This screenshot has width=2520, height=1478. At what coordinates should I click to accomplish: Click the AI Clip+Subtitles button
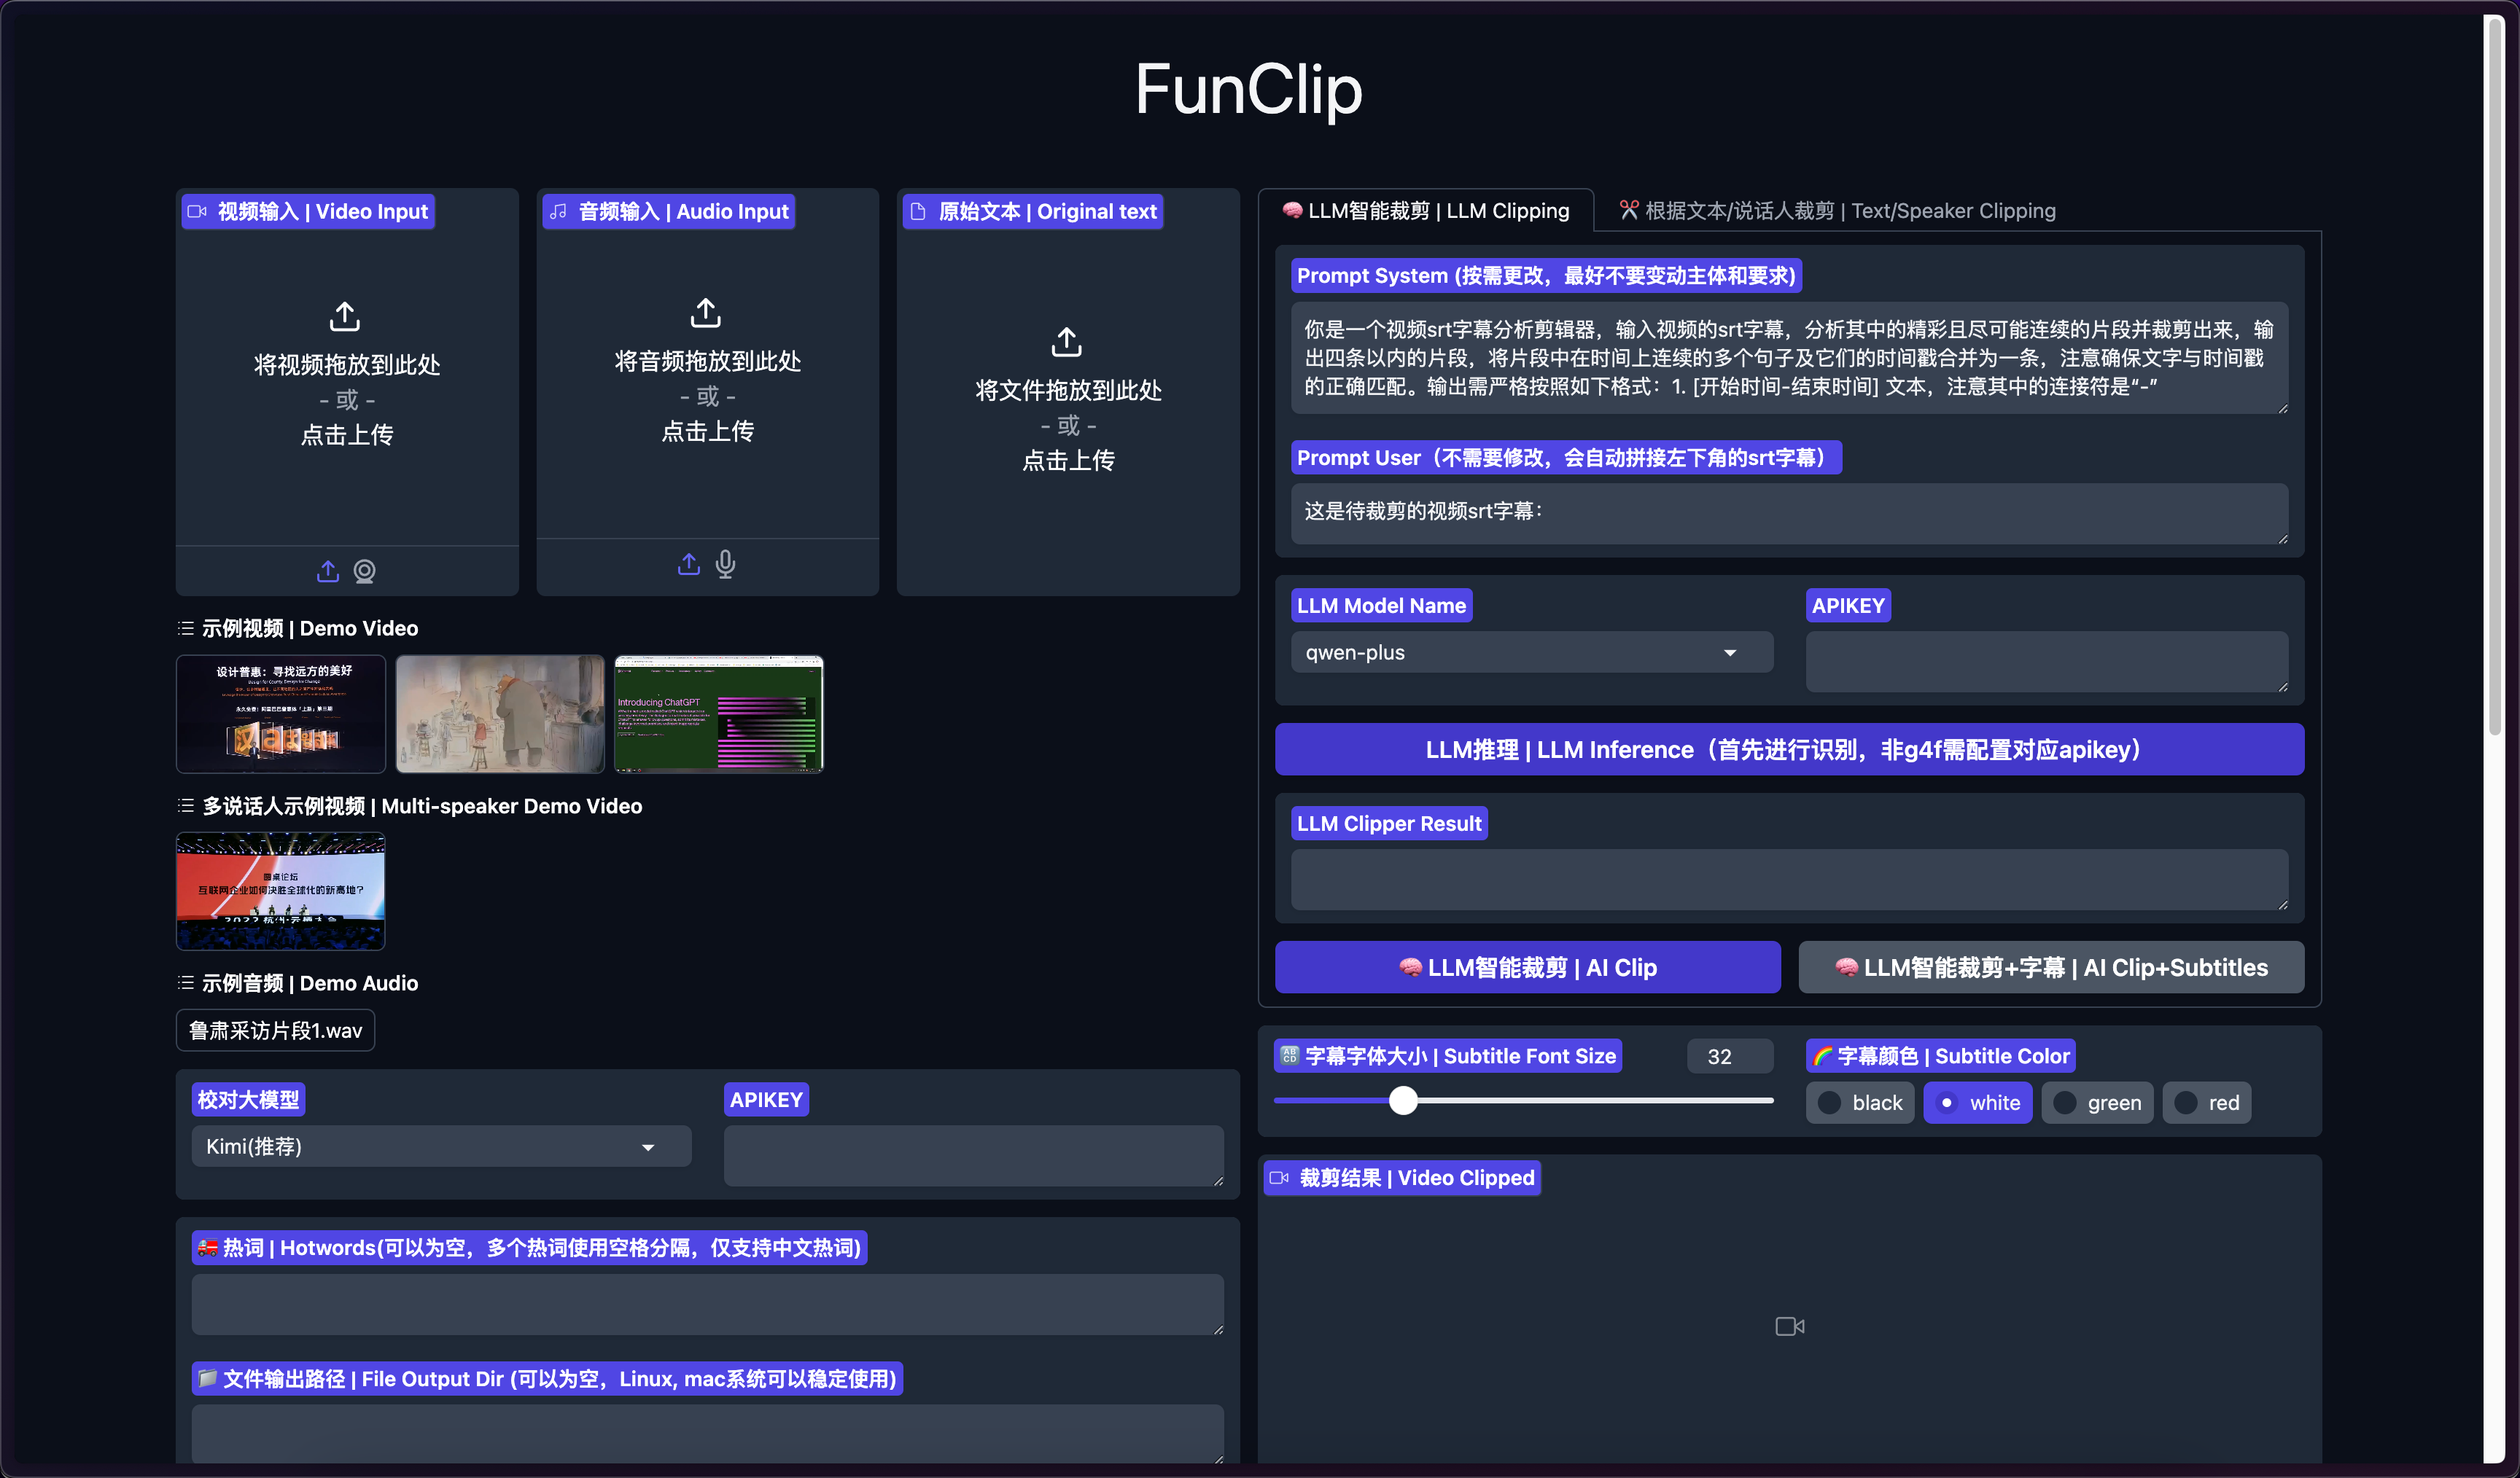click(x=2051, y=967)
